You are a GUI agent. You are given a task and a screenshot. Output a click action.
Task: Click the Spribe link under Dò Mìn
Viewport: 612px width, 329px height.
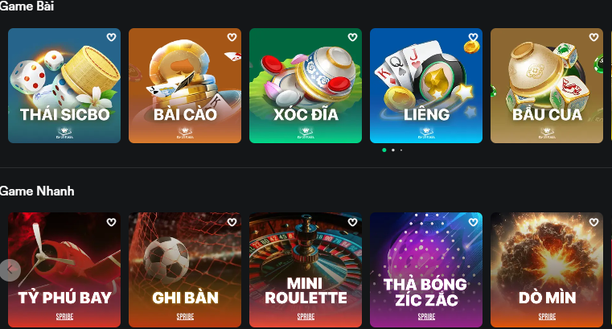547,316
